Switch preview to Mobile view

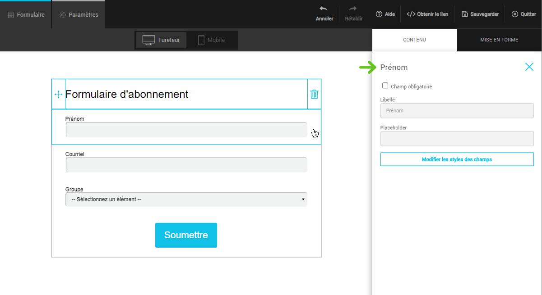[x=211, y=40]
